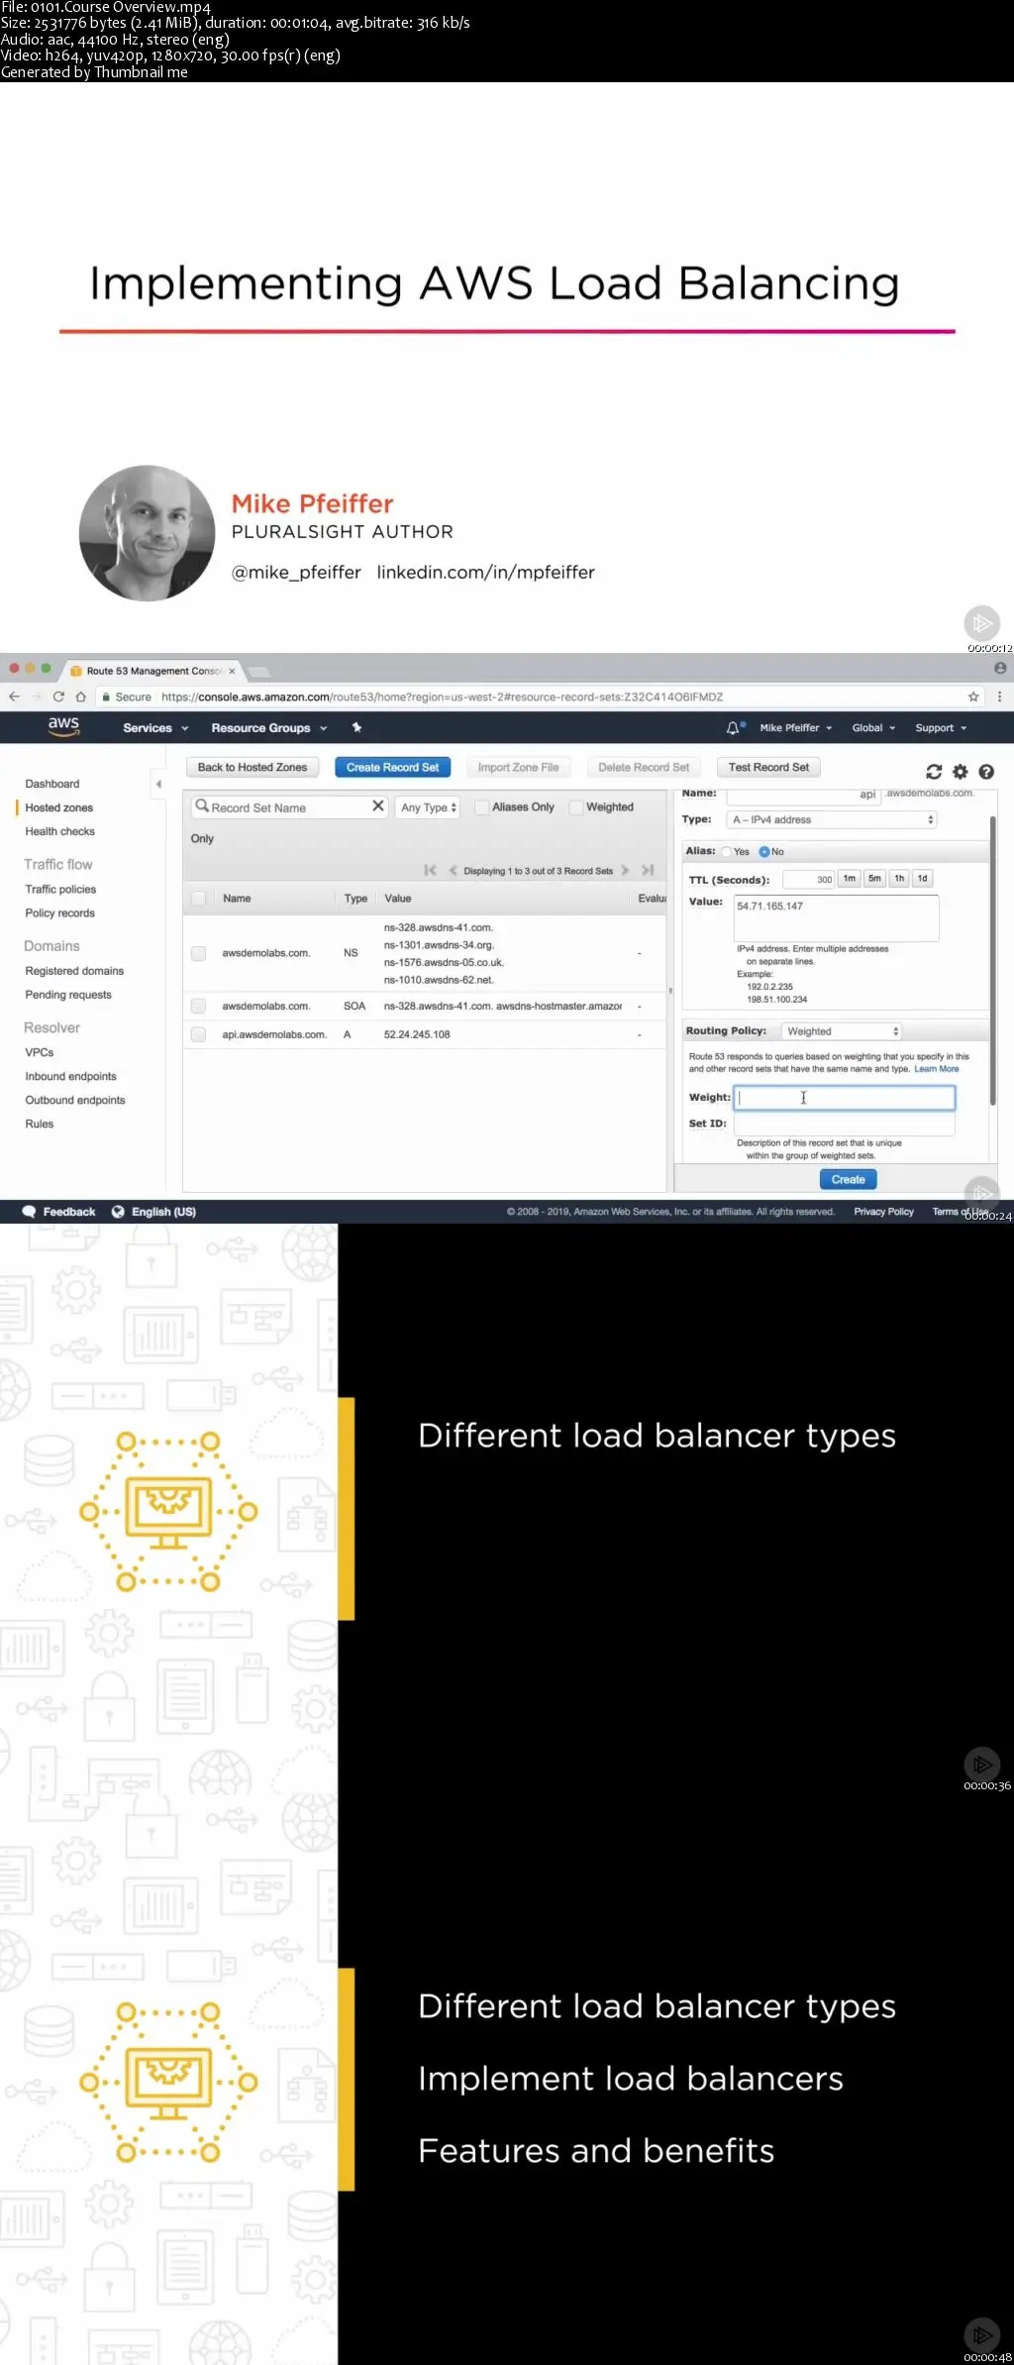Click the browser profile avatar icon
The width and height of the screenshot is (1014, 2365).
pyautogui.click(x=1000, y=669)
